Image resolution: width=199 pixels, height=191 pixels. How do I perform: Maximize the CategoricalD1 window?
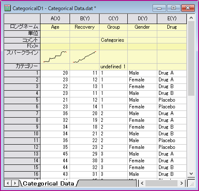[174, 8]
